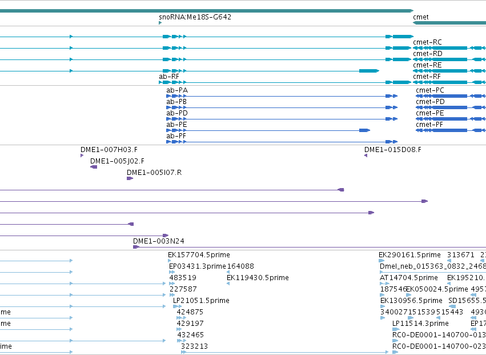486x355 pixels.
Task: Select the EK130956.5prime EST label
Action: pyautogui.click(x=411, y=301)
